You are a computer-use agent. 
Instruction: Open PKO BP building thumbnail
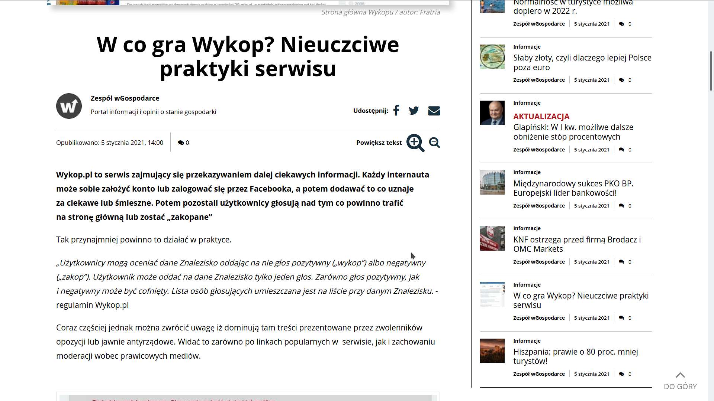[x=492, y=182]
